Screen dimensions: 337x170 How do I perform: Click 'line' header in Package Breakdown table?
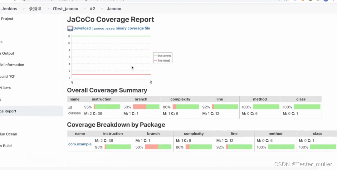tap(234, 134)
